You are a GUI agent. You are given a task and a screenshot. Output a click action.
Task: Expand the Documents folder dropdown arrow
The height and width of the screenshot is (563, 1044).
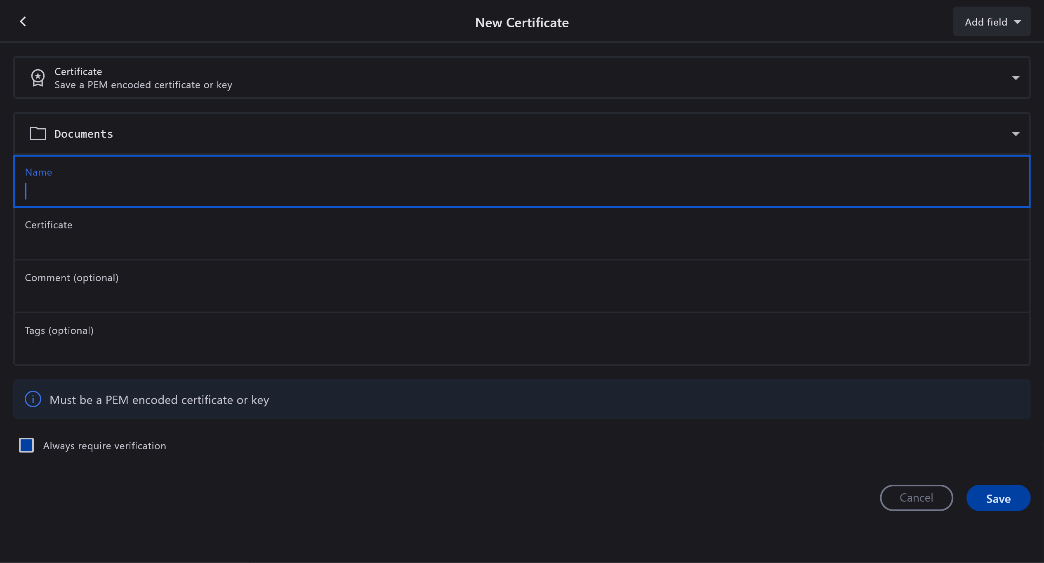coord(1015,134)
